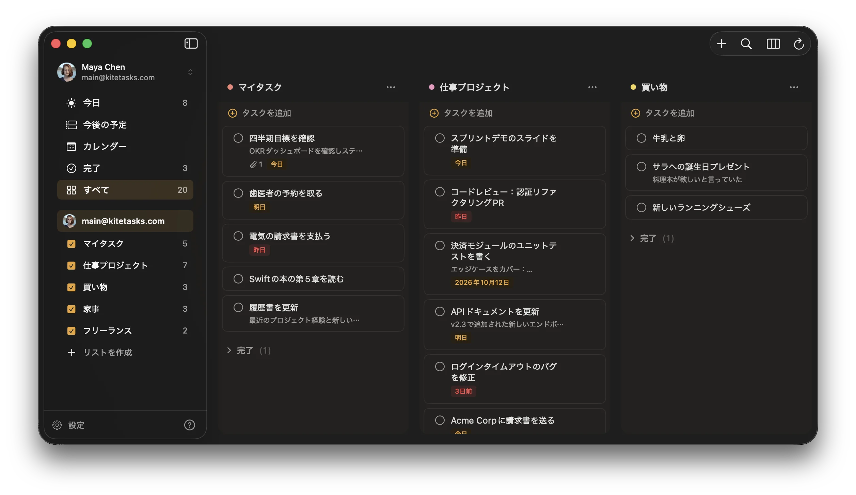Viewport: 856px width, 495px height.
Task: Complete task 歯医者の予約を取る
Action: click(238, 193)
